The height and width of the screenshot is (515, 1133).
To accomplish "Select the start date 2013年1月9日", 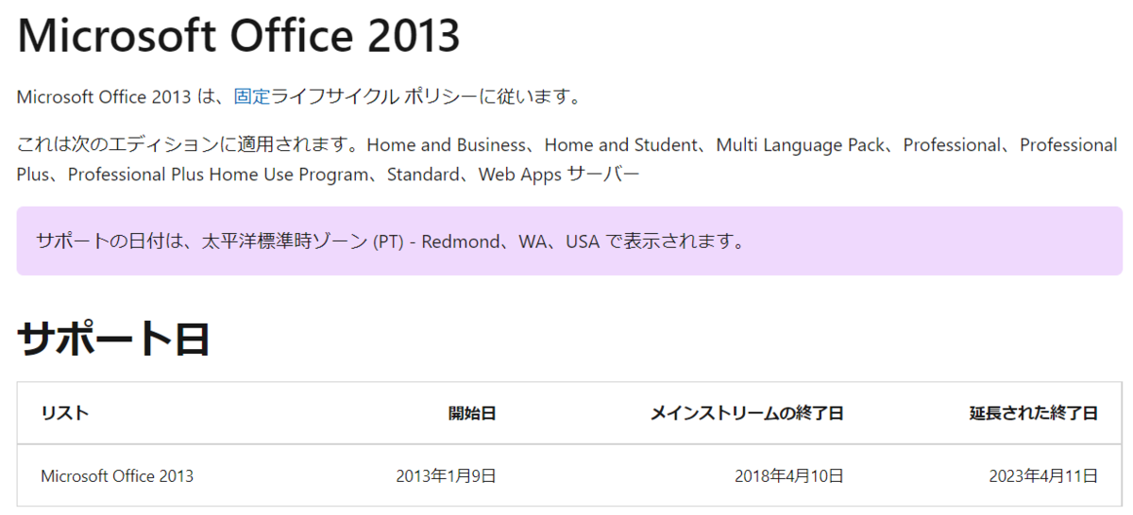I will [x=447, y=475].
